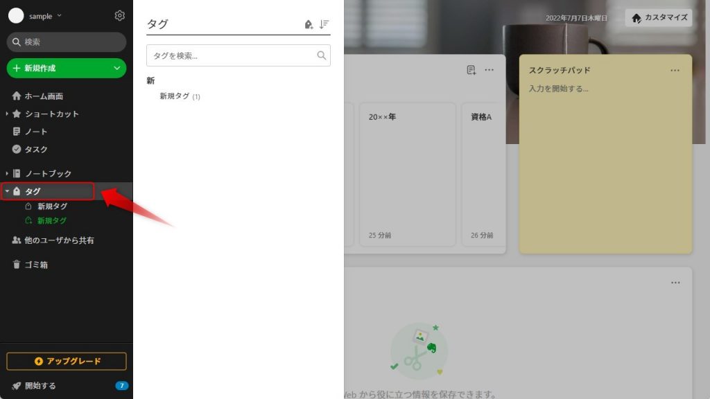710x399 pixels.
Task: Open スクラッチパッド more options
Action: tap(675, 71)
